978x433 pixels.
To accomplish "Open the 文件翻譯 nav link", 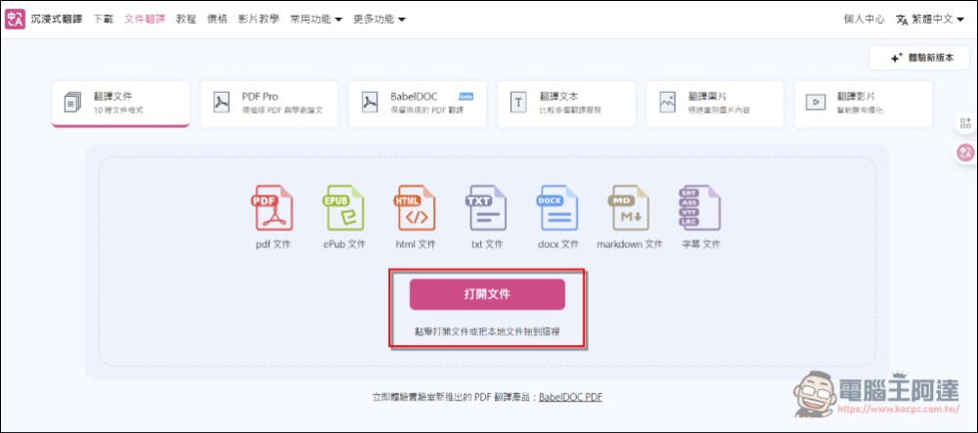I will pos(145,20).
